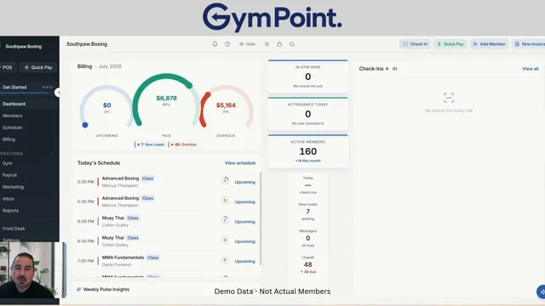Toggle the Hide eye button
The width and height of the screenshot is (545, 306).
247,44
